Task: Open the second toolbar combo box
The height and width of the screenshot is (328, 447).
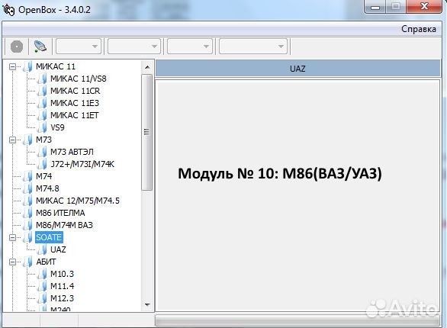Action: pyautogui.click(x=134, y=47)
